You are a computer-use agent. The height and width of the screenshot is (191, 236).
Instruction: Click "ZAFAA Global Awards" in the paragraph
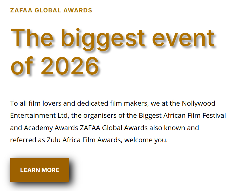tap(114, 128)
